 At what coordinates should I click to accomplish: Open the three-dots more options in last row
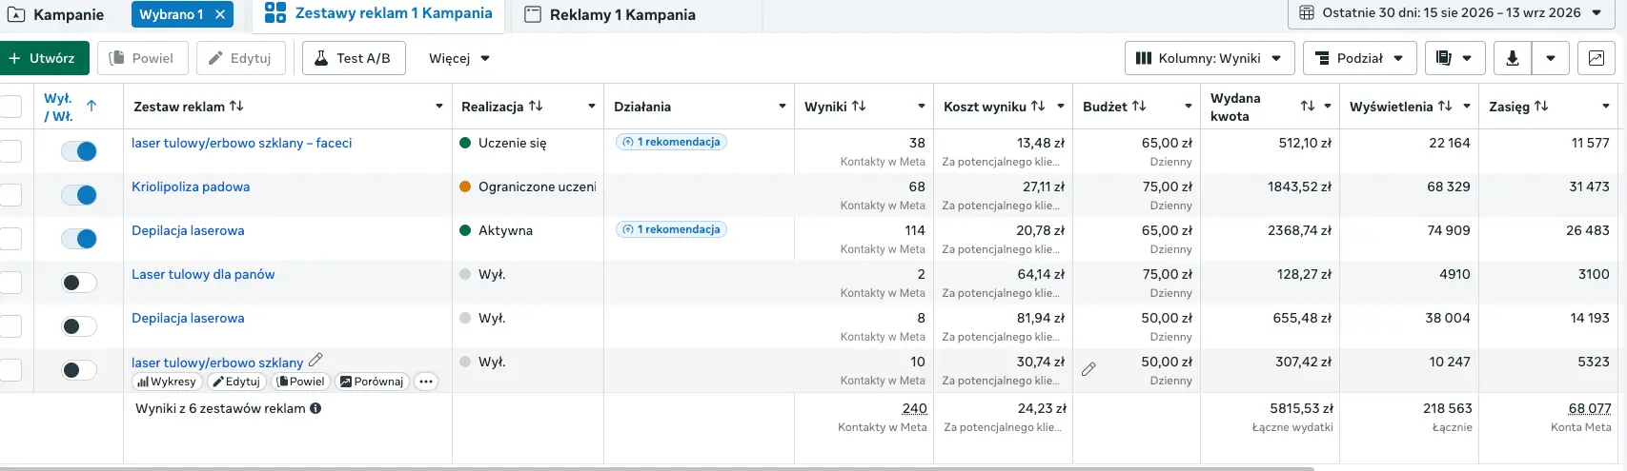(x=426, y=382)
